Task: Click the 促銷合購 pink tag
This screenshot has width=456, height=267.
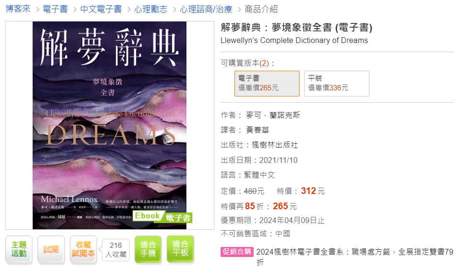Action: [237, 252]
